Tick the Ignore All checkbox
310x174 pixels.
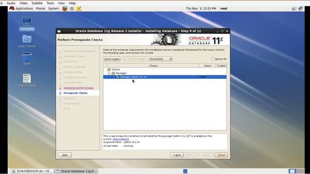213,59
